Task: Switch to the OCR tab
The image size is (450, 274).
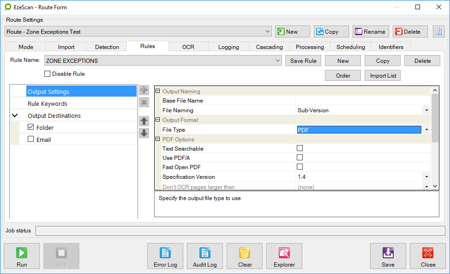Action: 188,47
